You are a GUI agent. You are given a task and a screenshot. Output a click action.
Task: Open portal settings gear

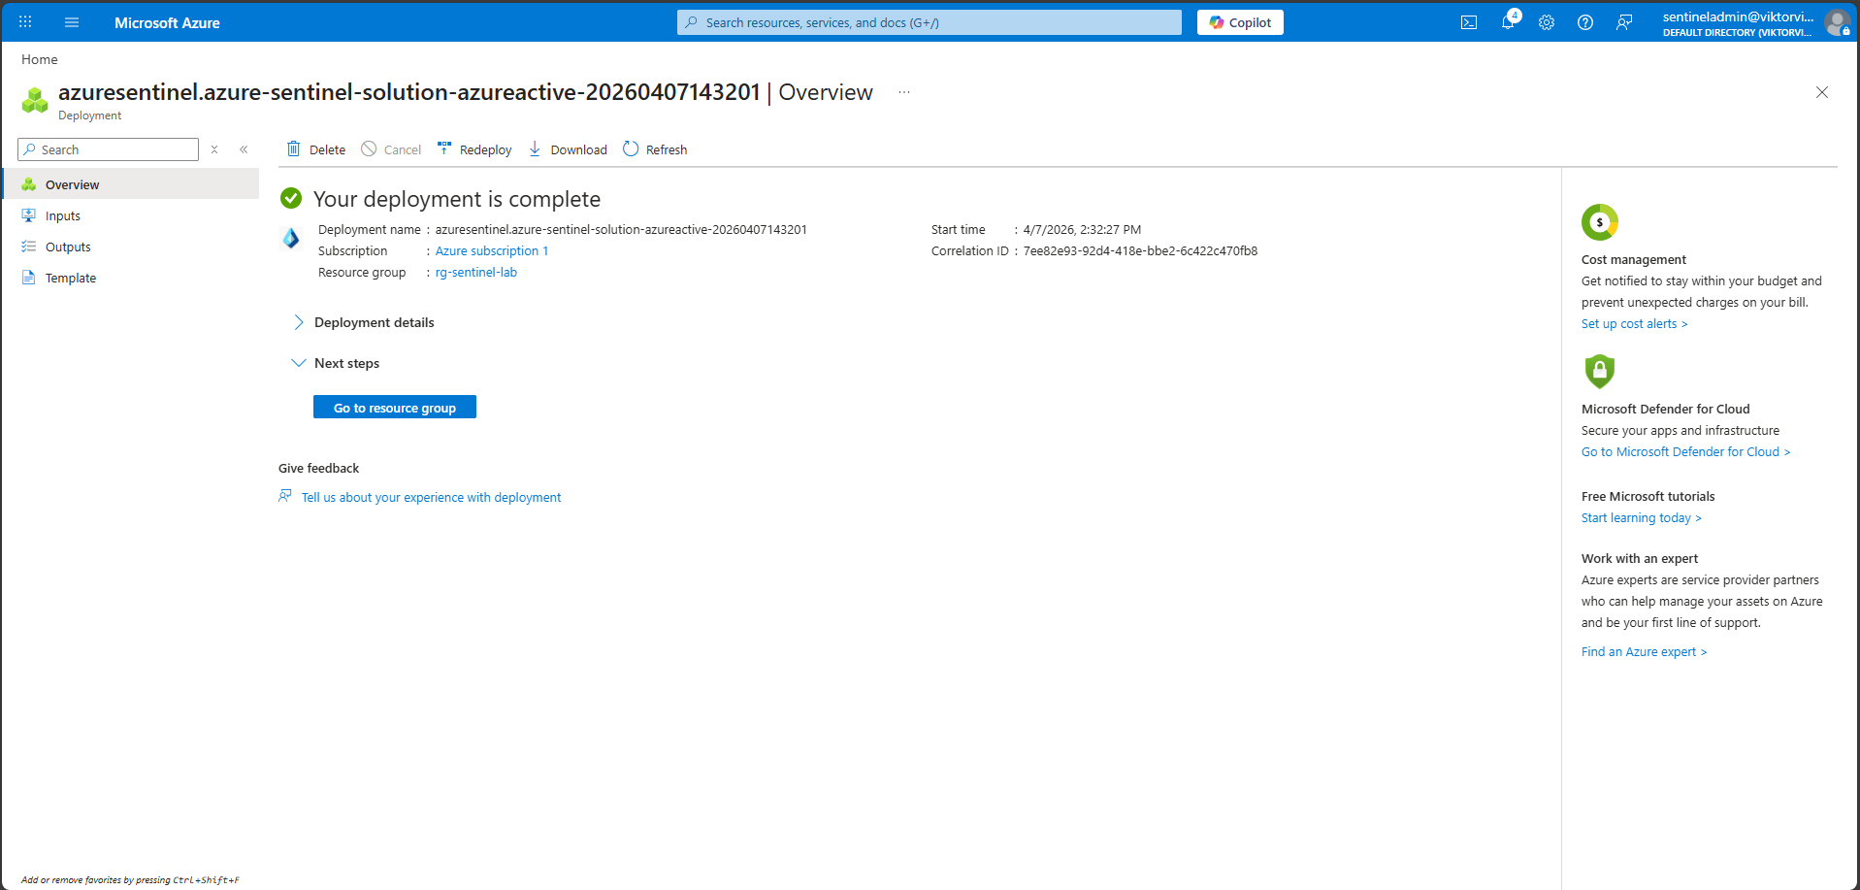pos(1547,22)
